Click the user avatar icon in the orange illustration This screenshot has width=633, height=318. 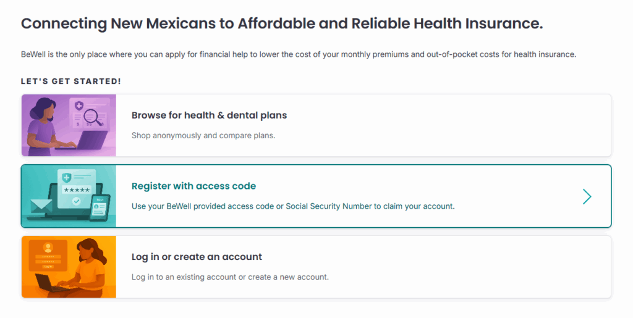[x=48, y=248]
